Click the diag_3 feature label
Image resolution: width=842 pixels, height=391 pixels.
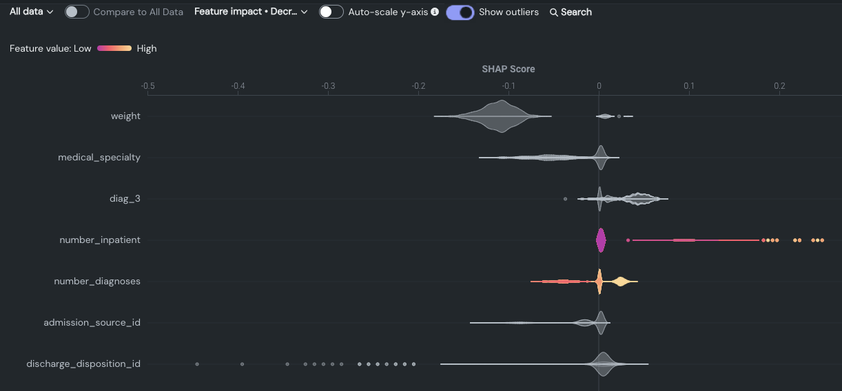tap(125, 199)
